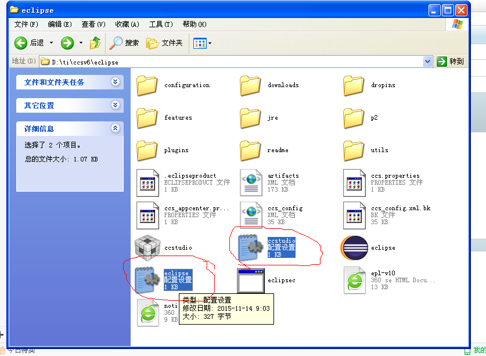
Task: Click the "downloads" folder name
Action: point(283,85)
